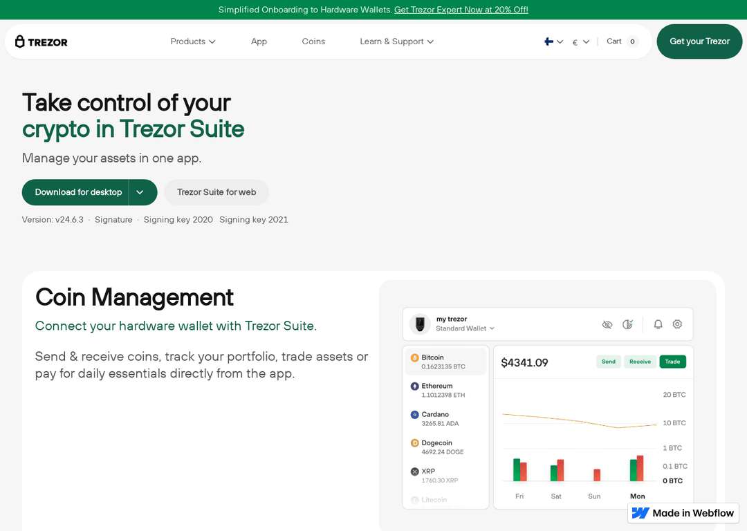Click the Made in Webflow badge
Screen dimensions: 747x531
[683, 513]
